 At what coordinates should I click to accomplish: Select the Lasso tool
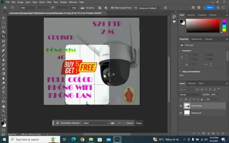coord(3,27)
